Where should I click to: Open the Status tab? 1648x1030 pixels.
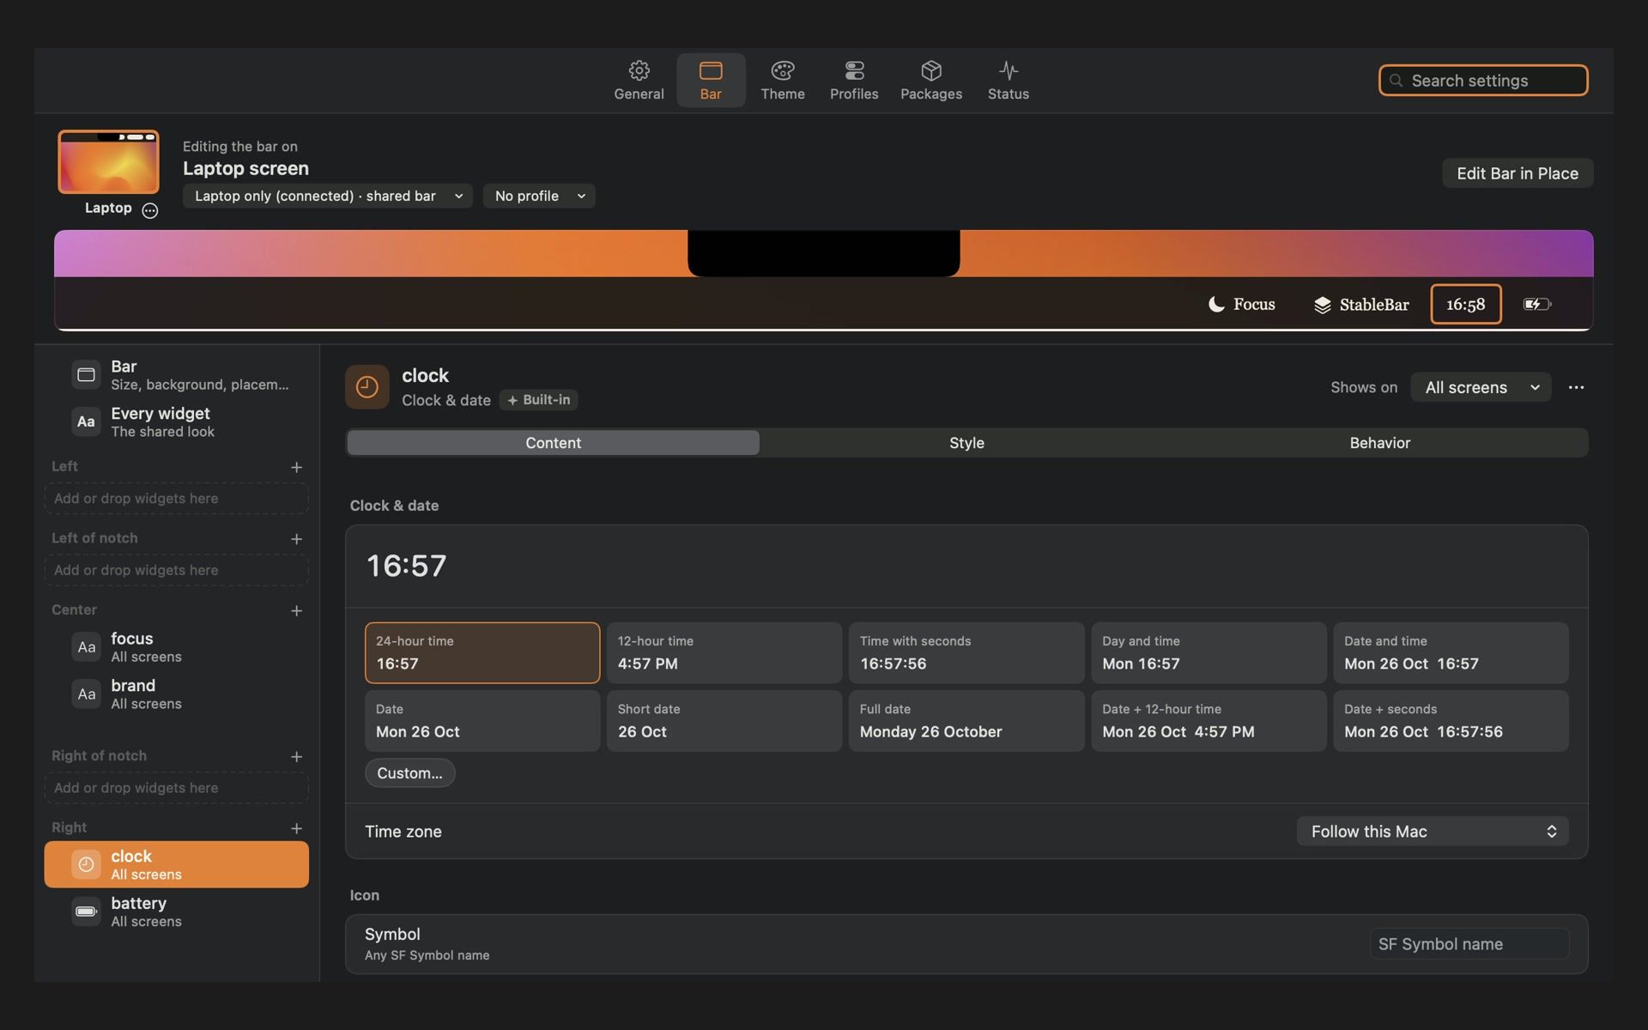point(1008,81)
